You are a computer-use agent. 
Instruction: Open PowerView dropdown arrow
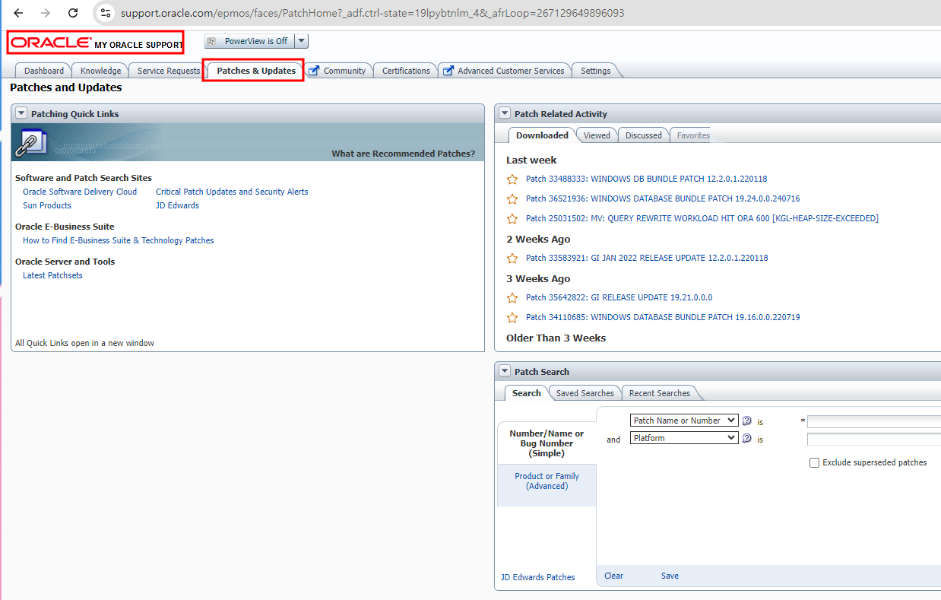pyautogui.click(x=301, y=41)
